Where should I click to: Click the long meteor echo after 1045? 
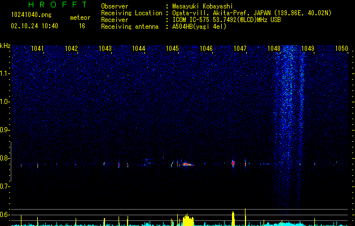(188, 164)
